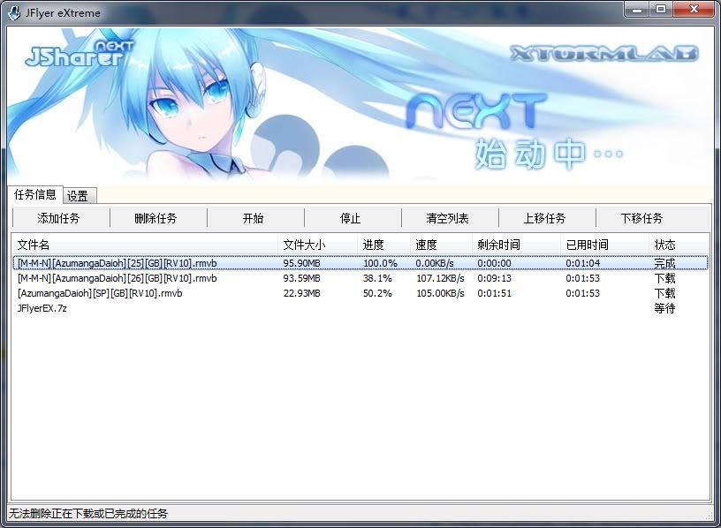The width and height of the screenshot is (721, 528).
Task: Switch to the 设置 tab
Action: coord(80,196)
